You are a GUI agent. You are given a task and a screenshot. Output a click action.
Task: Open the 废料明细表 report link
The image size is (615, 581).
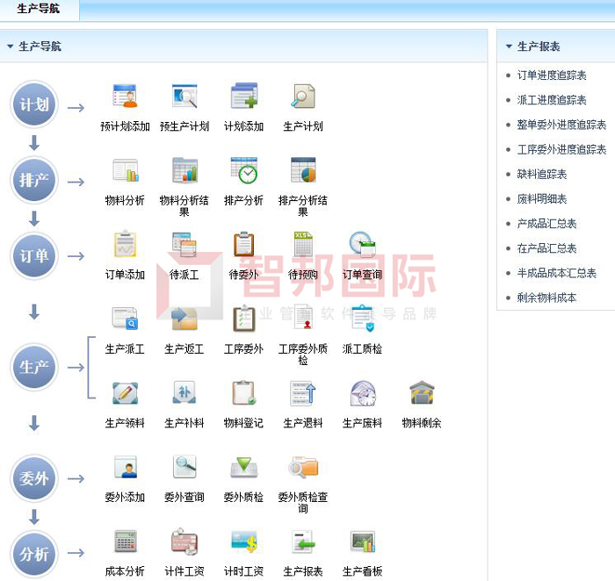coord(542,199)
